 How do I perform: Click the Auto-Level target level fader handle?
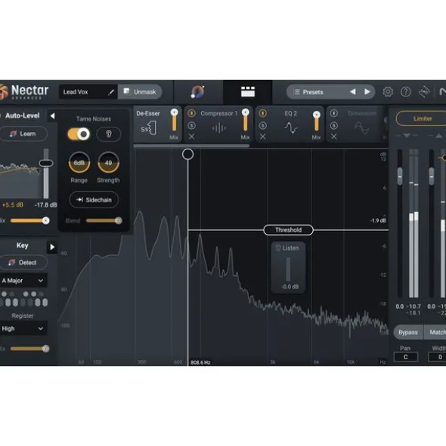coord(46,163)
